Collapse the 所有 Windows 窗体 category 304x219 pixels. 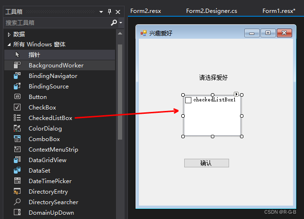click(x=9, y=44)
